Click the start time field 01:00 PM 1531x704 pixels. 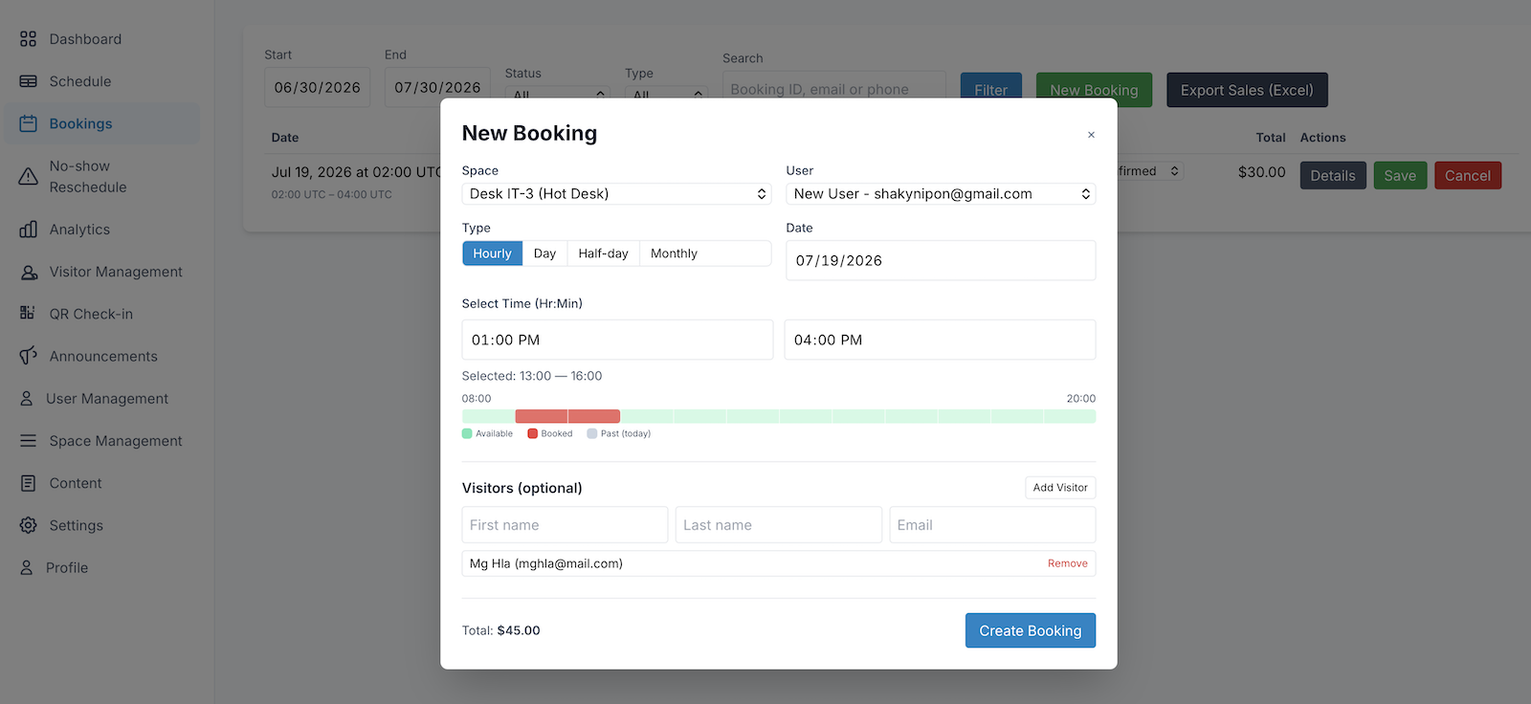tap(617, 340)
